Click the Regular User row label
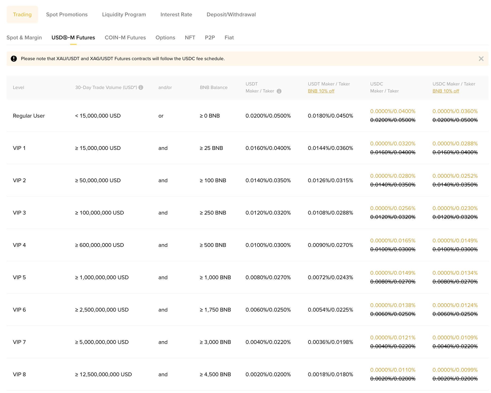Viewport: 491px width, 393px height. coord(29,116)
